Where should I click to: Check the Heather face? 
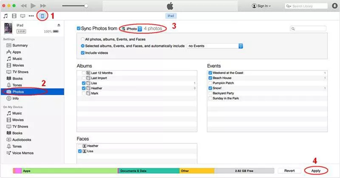(x=80, y=146)
